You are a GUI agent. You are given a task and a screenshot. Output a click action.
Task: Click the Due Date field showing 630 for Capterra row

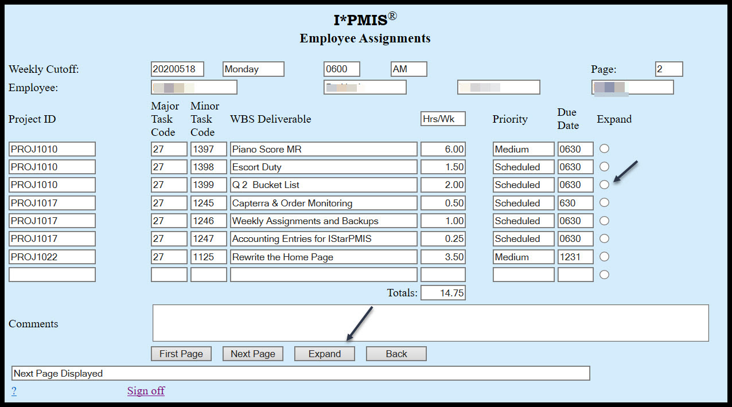coord(575,202)
